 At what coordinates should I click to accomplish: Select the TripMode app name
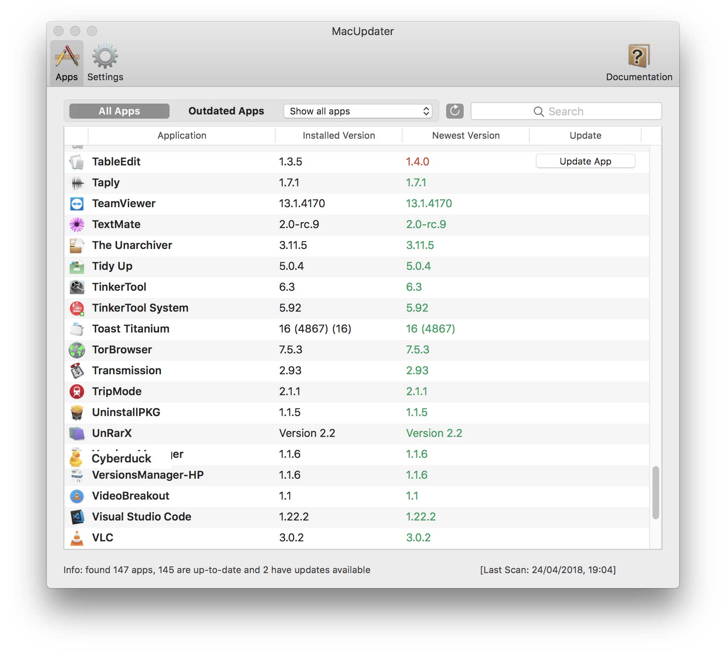(117, 391)
